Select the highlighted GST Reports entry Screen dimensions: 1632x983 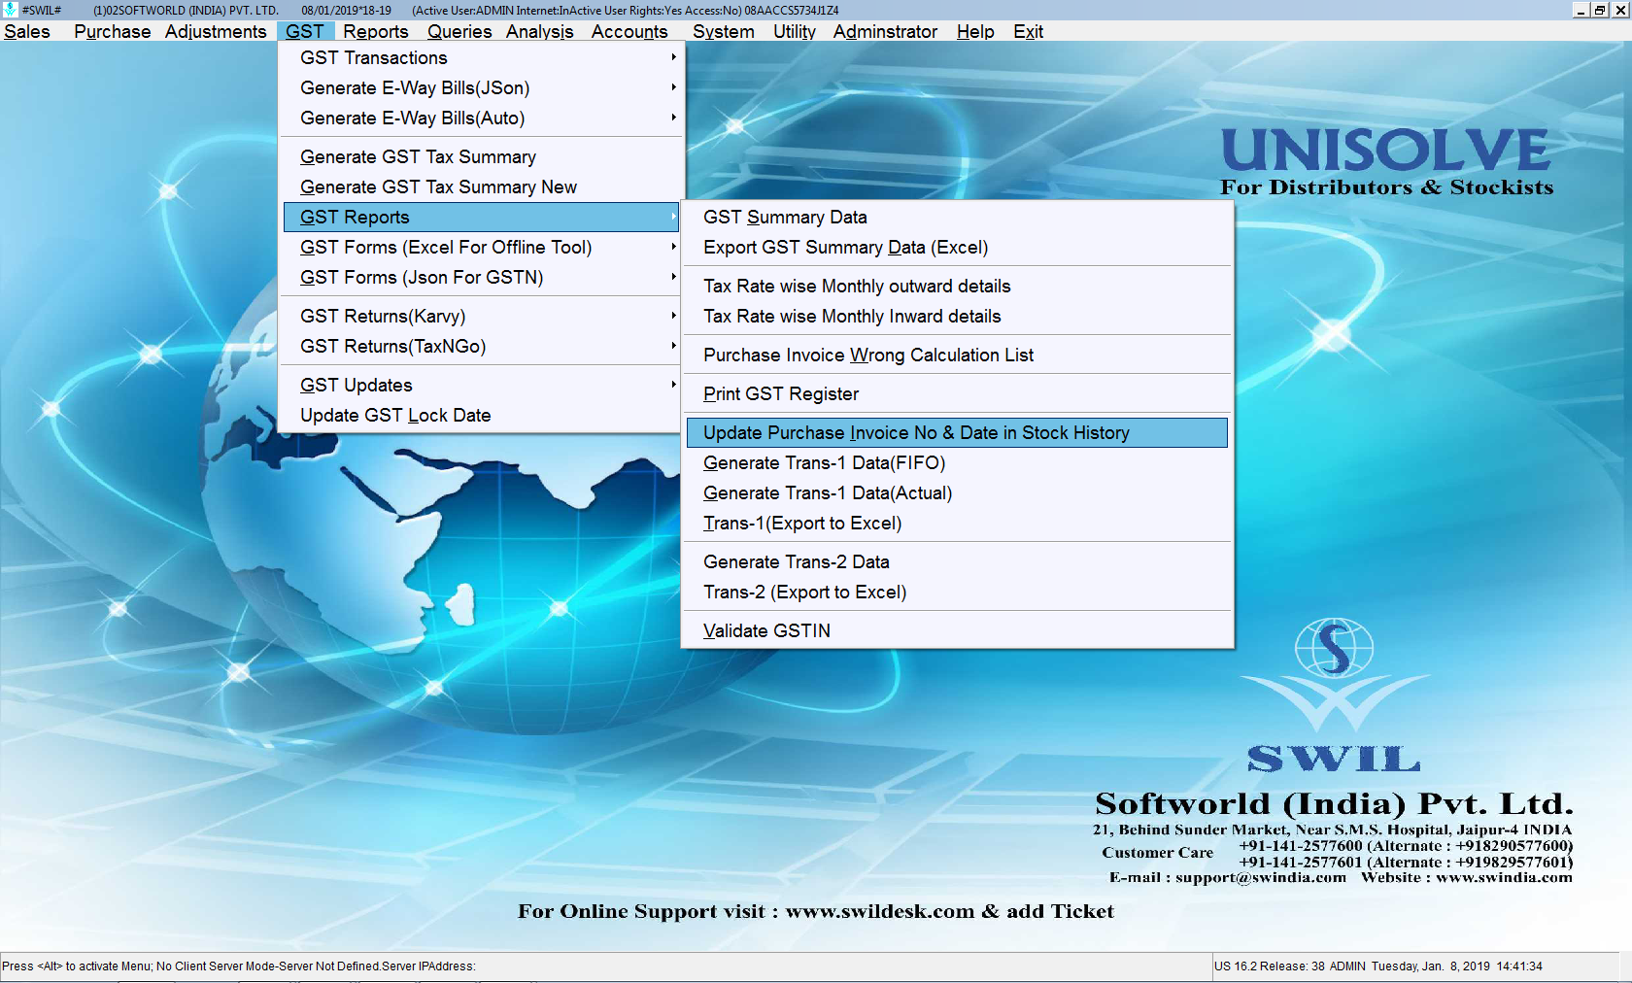click(483, 218)
